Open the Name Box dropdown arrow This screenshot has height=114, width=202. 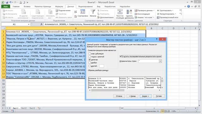click(x=28, y=24)
